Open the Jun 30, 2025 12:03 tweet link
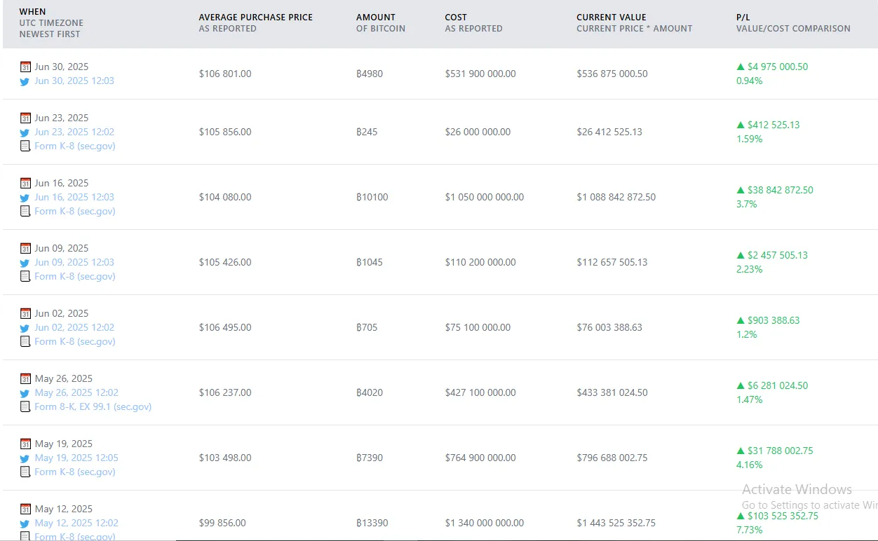 74,81
